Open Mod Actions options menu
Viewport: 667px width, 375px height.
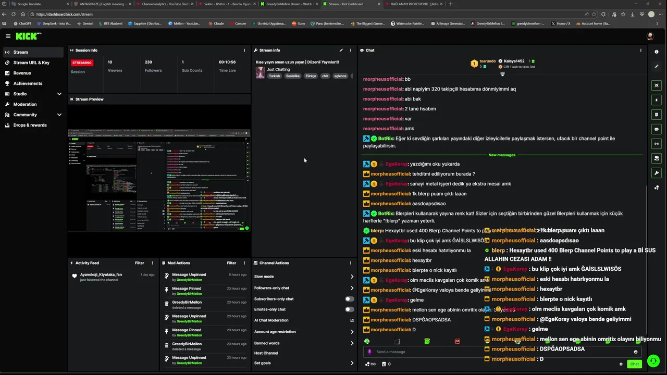[244, 263]
